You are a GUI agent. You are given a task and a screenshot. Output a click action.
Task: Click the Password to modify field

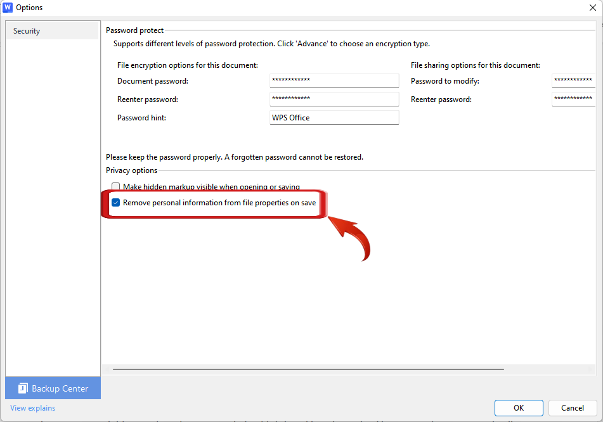click(x=573, y=80)
